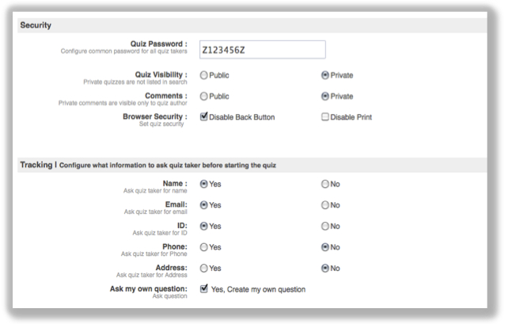The height and width of the screenshot is (324, 505).
Task: Toggle the Disable Back Button checkbox
Action: pos(204,116)
